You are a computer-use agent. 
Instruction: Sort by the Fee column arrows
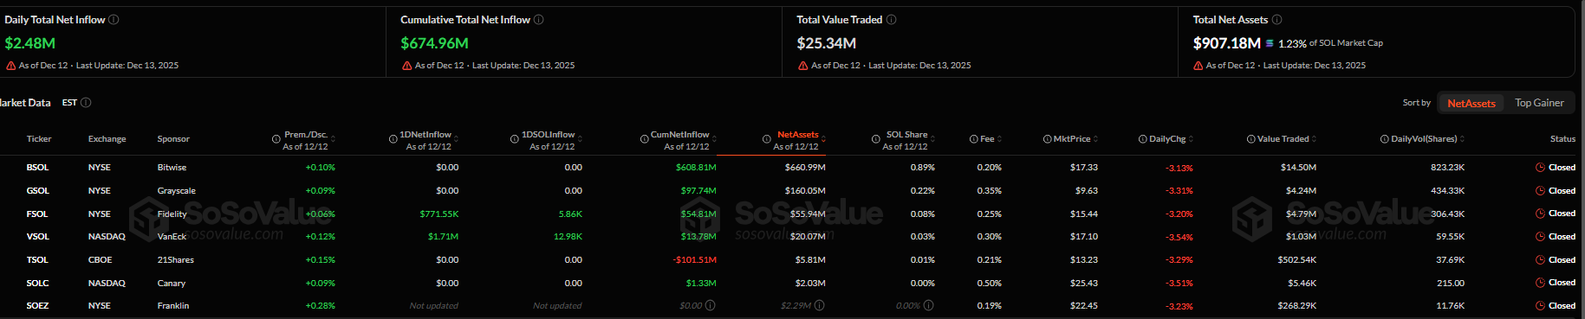(999, 139)
